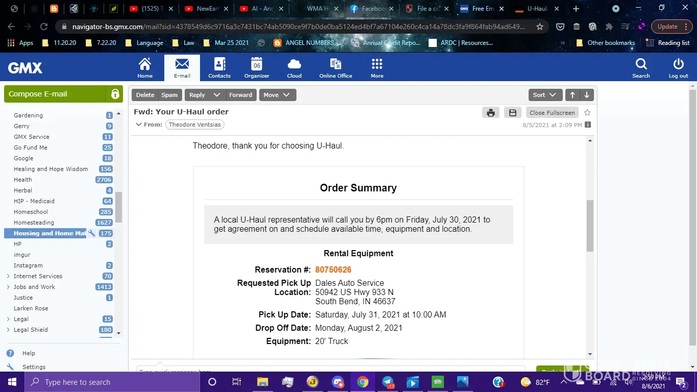Screen dimensions: 697x392
Task: Open the Contacts address book
Action: [219, 68]
